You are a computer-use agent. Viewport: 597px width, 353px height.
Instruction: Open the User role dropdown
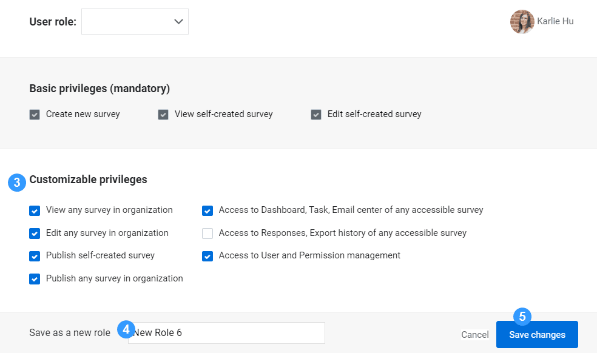(x=135, y=22)
